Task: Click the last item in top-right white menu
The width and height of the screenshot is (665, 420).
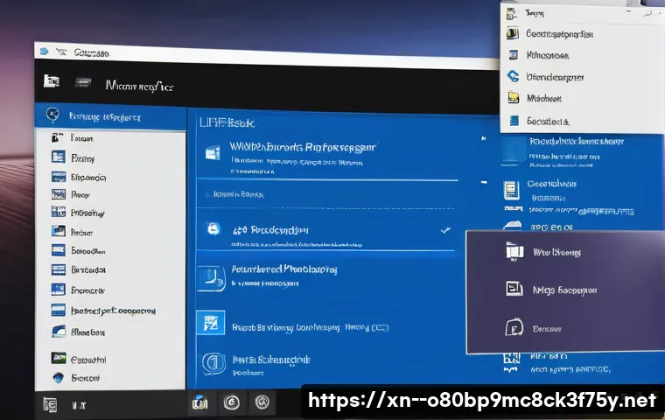Action: 548,122
